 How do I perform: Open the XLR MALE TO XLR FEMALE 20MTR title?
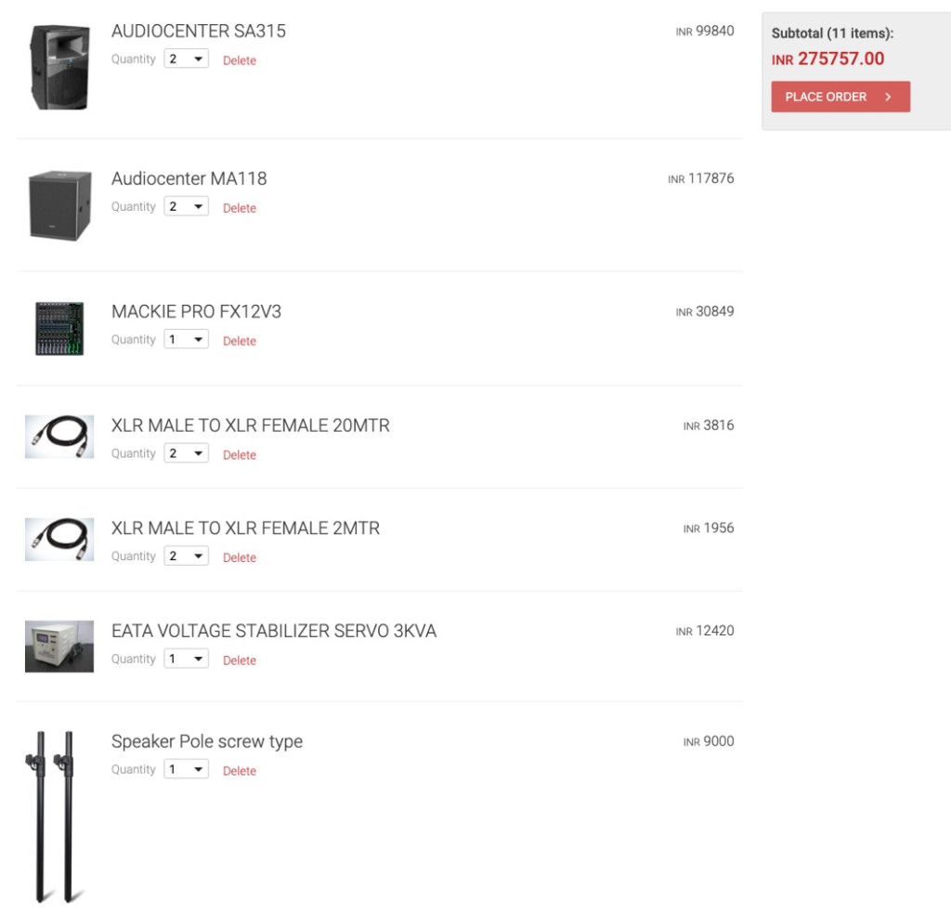[251, 425]
